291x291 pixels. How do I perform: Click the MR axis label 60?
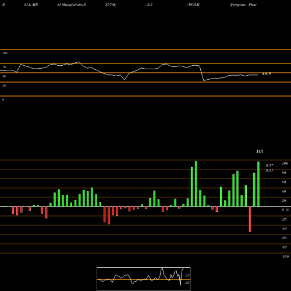click(x=284, y=182)
